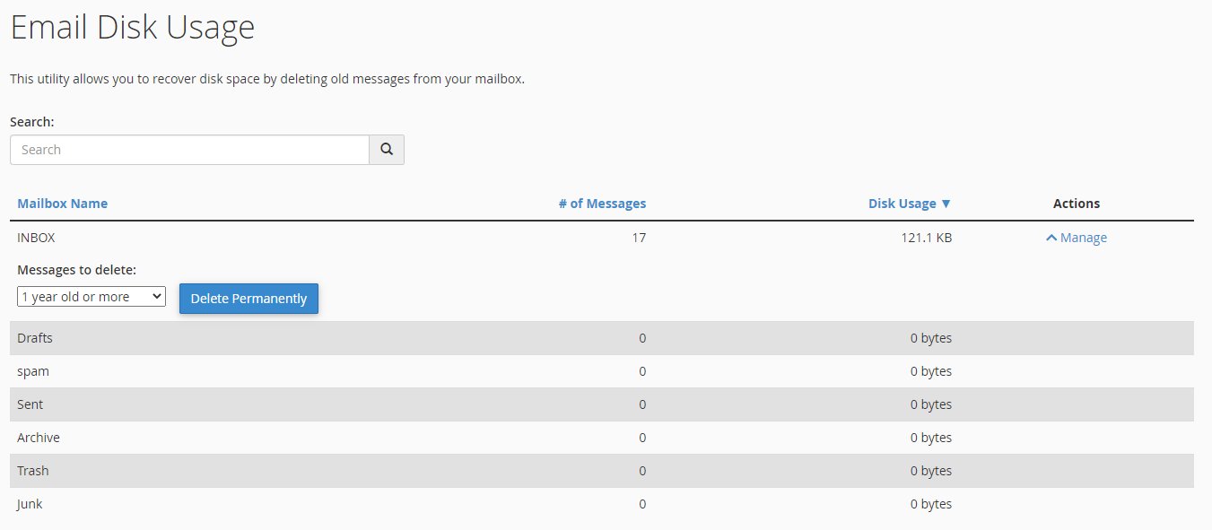This screenshot has height=530, width=1212.
Task: Select the spam mailbox row
Action: point(33,371)
